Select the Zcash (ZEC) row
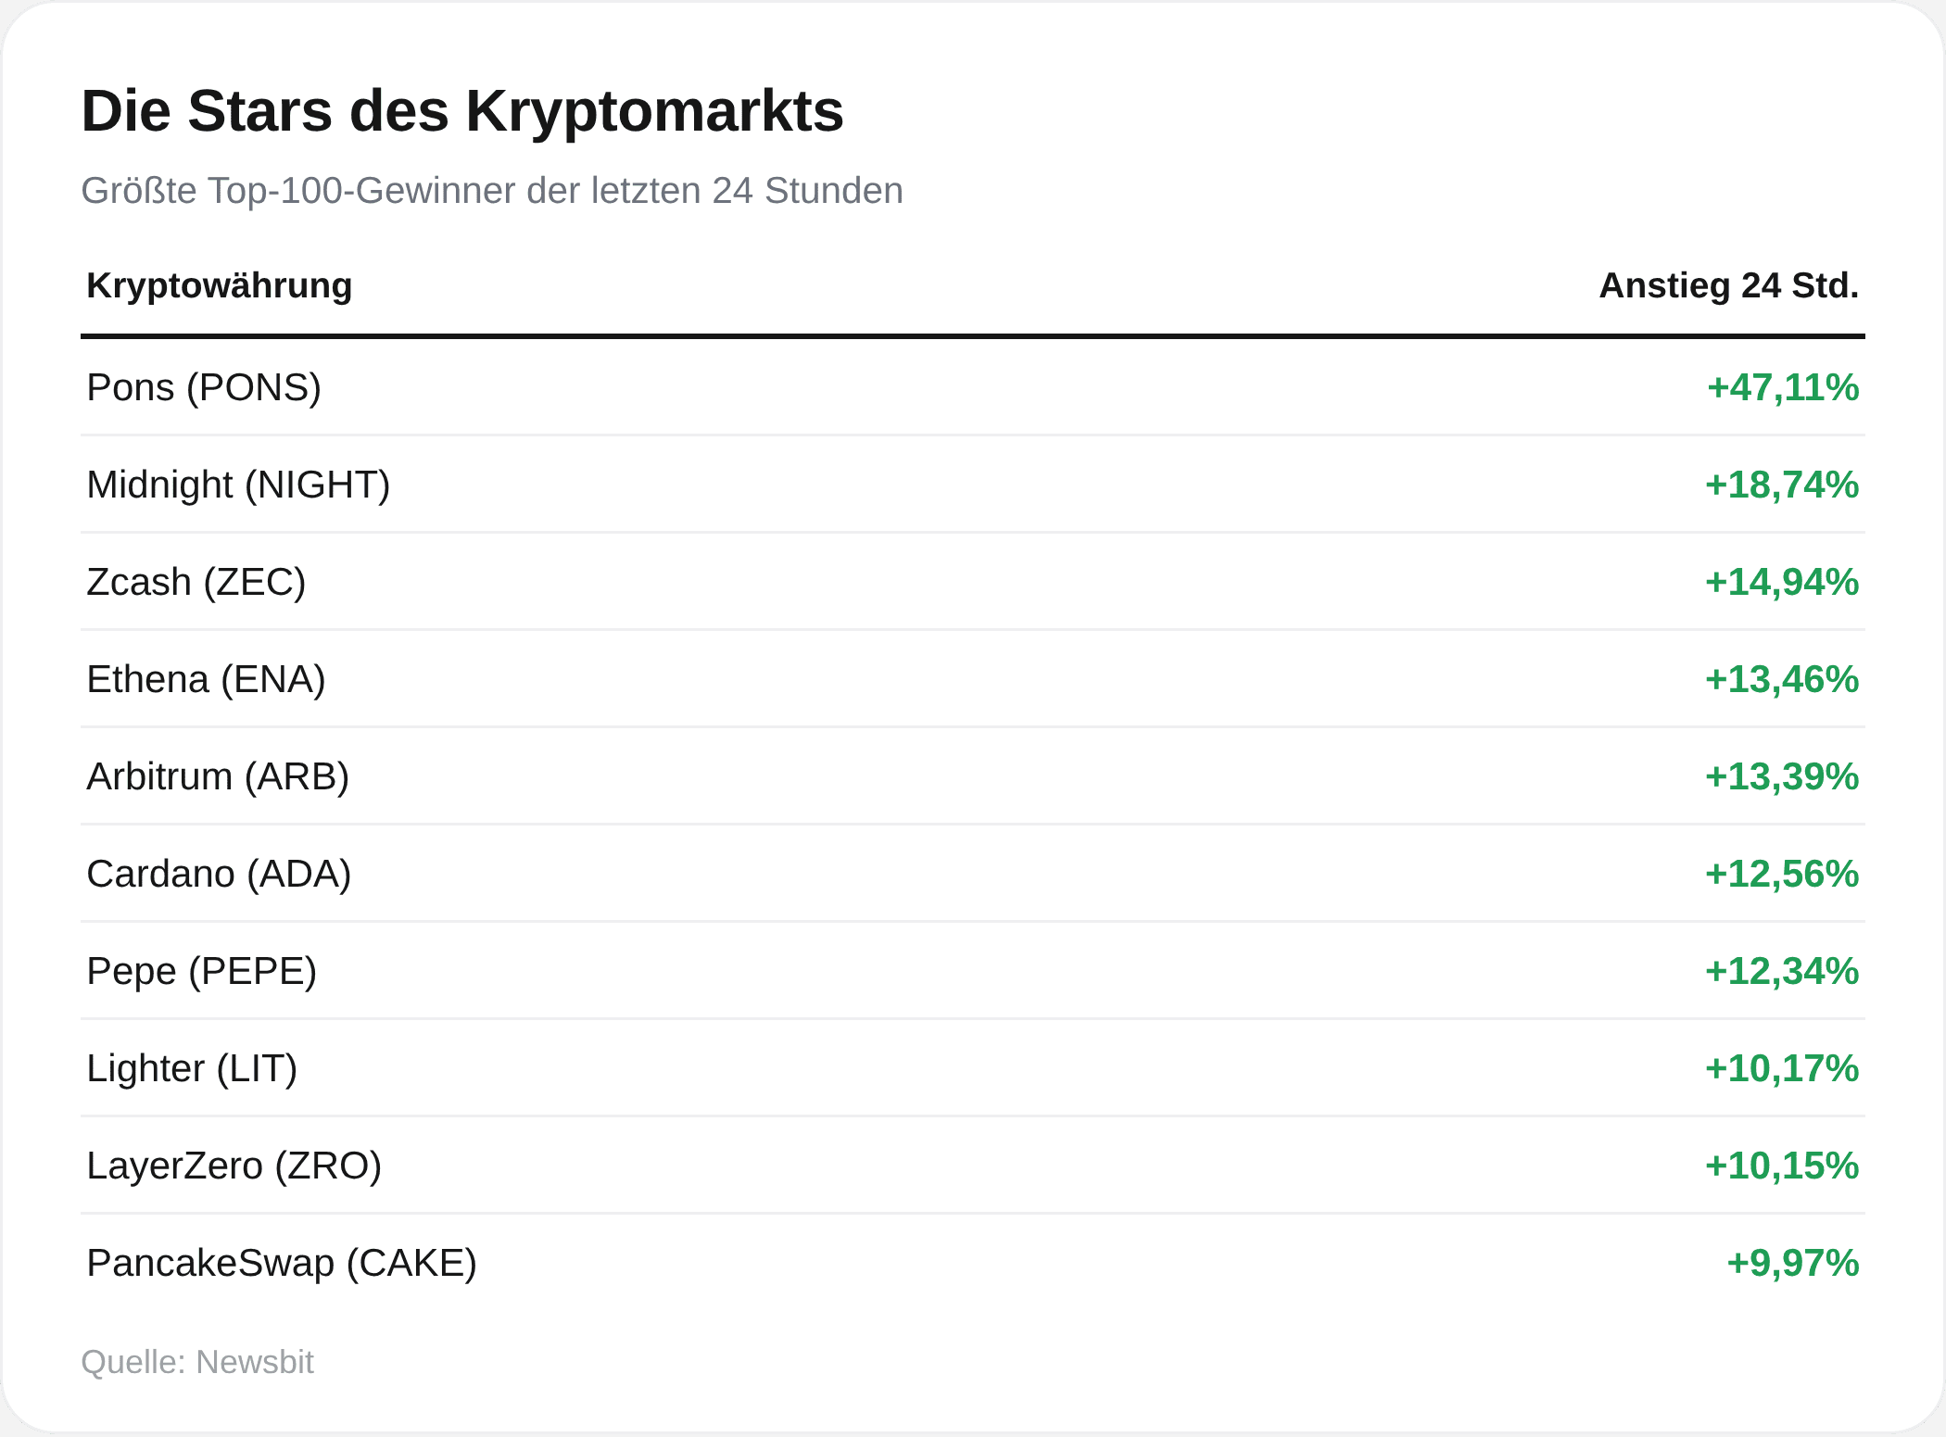Viewport: 1946px width, 1437px height. 973,582
